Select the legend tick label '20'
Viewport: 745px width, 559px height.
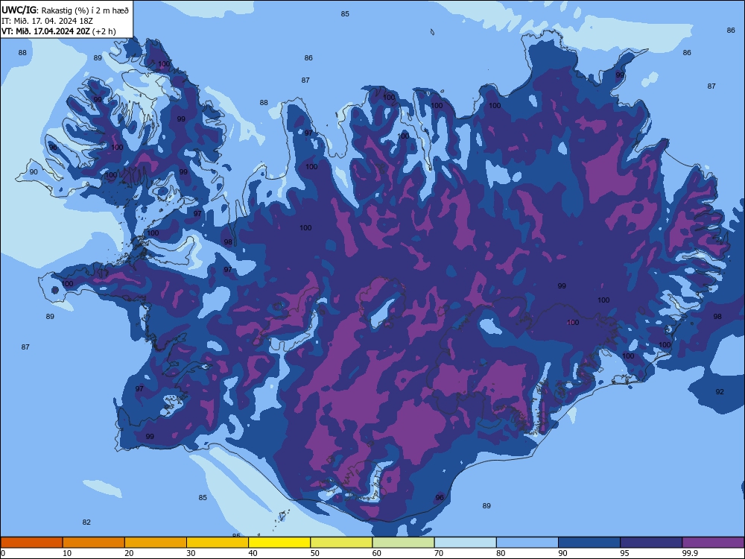pyautogui.click(x=129, y=553)
